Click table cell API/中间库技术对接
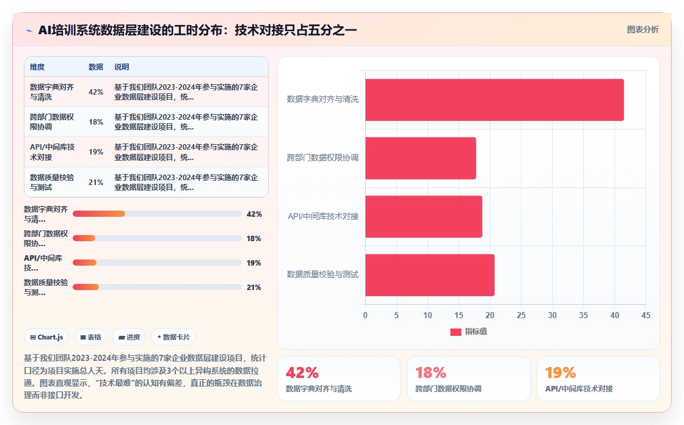The width and height of the screenshot is (684, 425). pos(52,152)
